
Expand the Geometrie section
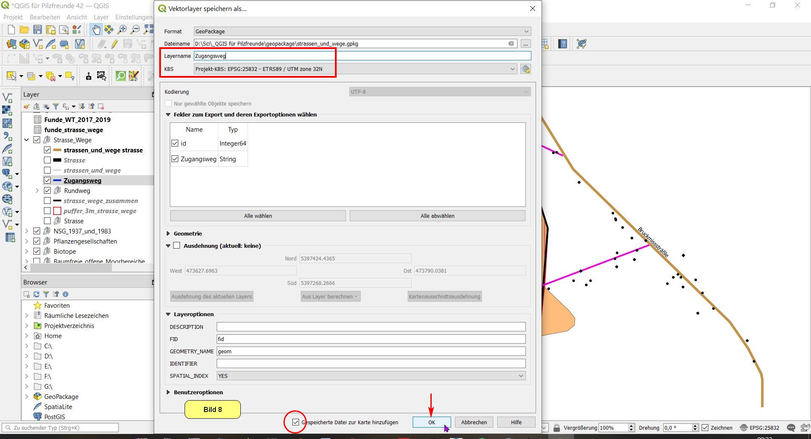[169, 233]
